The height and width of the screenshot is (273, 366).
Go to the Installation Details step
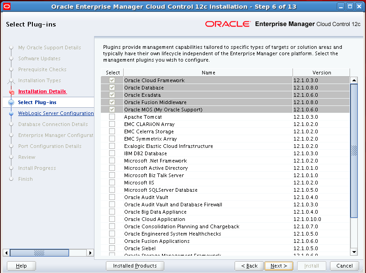point(42,91)
